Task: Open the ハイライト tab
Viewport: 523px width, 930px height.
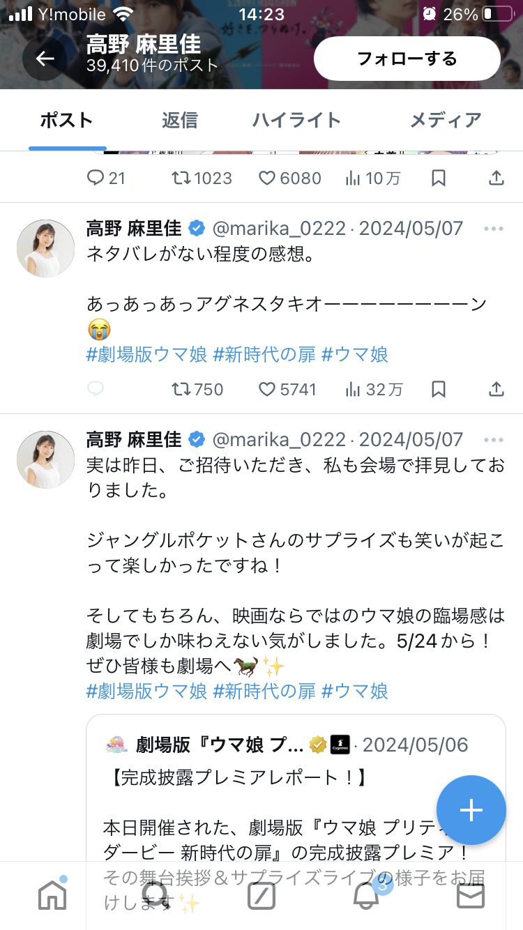Action: [x=296, y=120]
